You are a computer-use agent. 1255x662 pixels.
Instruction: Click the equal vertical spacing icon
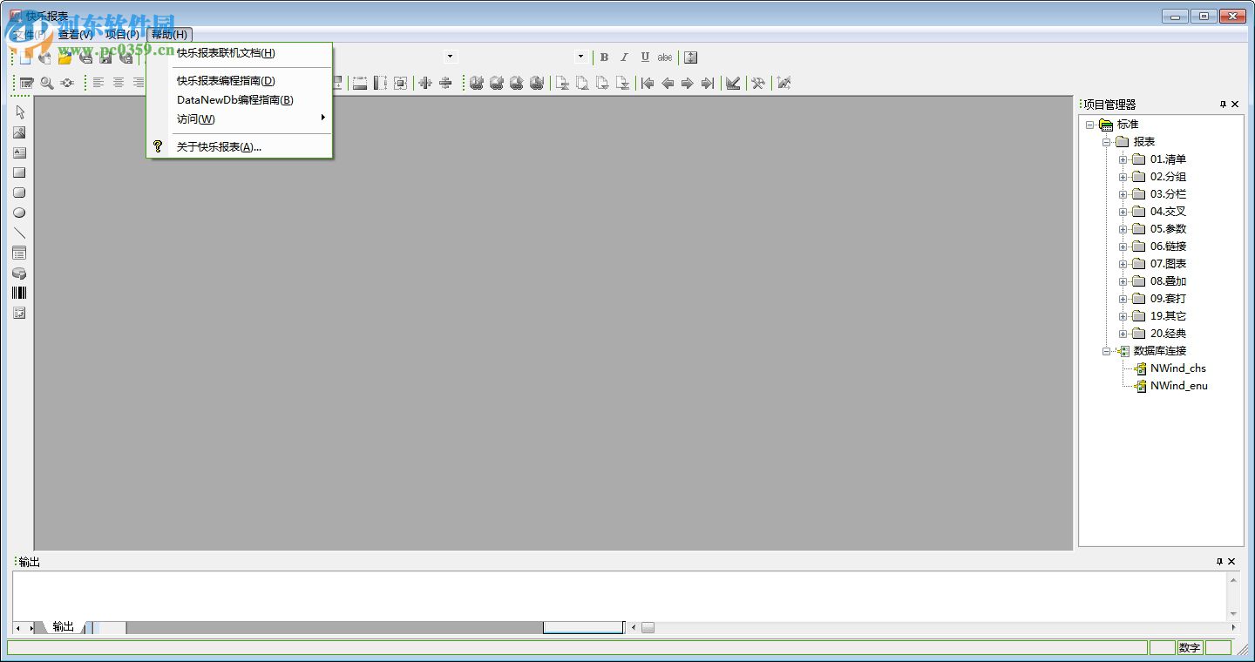(445, 83)
